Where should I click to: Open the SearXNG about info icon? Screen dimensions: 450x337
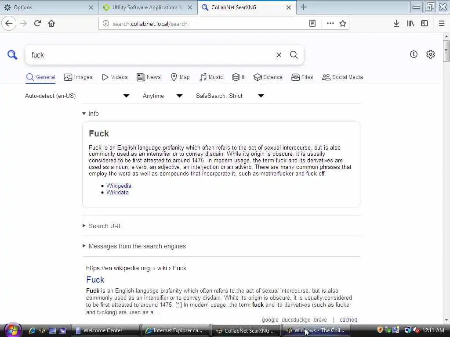click(413, 54)
